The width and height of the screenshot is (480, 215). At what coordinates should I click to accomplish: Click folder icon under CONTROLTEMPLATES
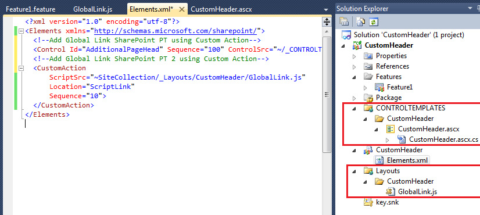pyautogui.click(x=379, y=119)
